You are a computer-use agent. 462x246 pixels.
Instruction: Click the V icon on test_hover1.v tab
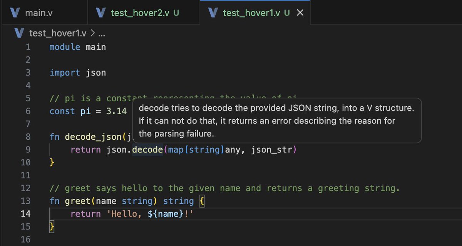[213, 13]
